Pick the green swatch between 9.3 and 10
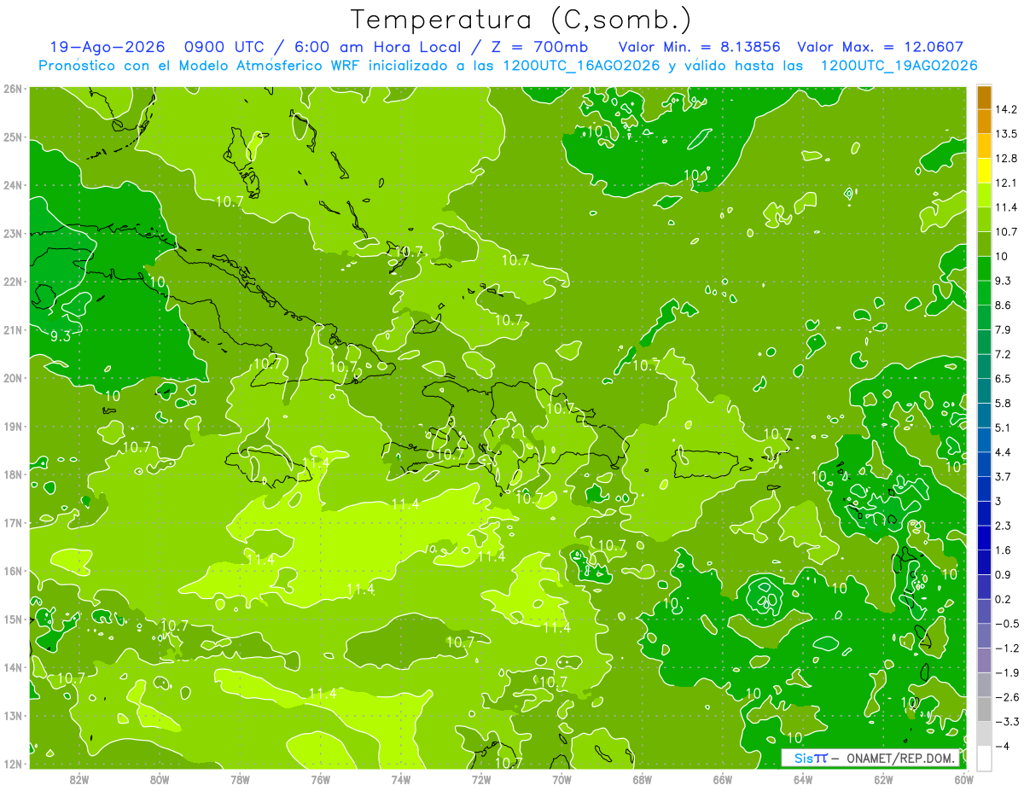Viewport: 1024px width, 791px height. 984,268
